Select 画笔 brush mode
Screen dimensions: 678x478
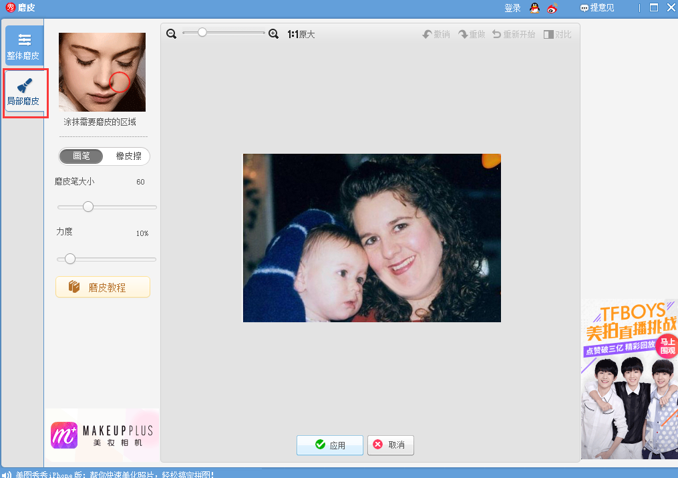pyautogui.click(x=81, y=156)
